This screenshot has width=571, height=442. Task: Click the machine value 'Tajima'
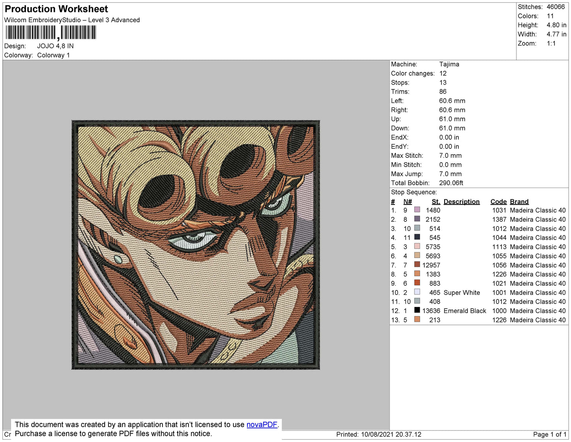click(449, 64)
